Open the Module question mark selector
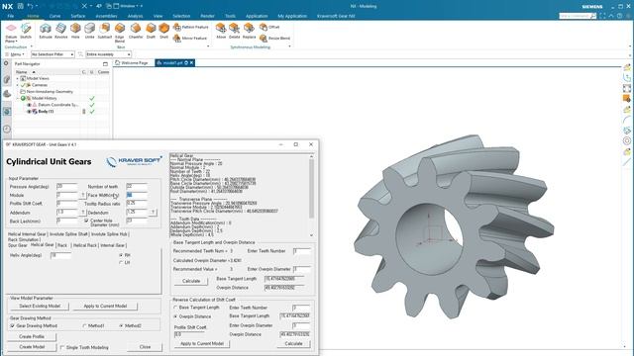Image resolution: width=634 pixels, height=356 pixels. [x=82, y=196]
